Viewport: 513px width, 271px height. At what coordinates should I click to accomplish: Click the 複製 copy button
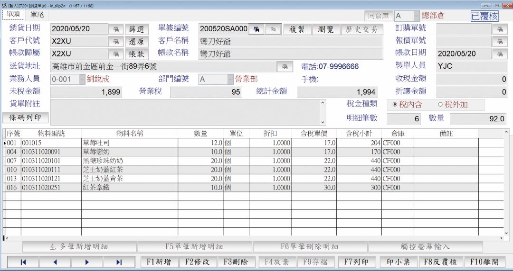297,29
